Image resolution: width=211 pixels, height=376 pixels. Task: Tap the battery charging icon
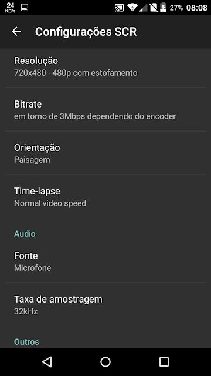tap(164, 8)
